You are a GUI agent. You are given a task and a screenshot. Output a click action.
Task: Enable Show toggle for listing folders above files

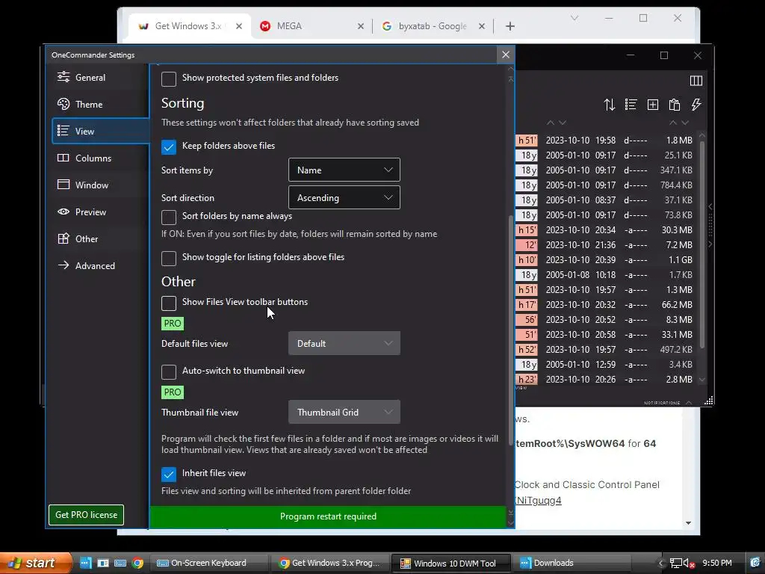(169, 258)
